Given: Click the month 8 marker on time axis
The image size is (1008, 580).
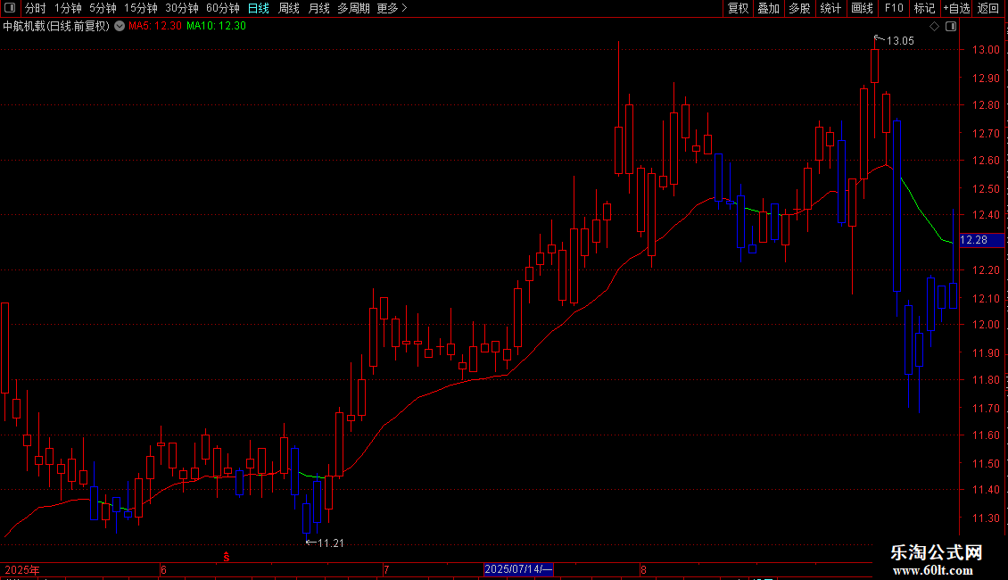Looking at the screenshot, I should click(x=643, y=569).
